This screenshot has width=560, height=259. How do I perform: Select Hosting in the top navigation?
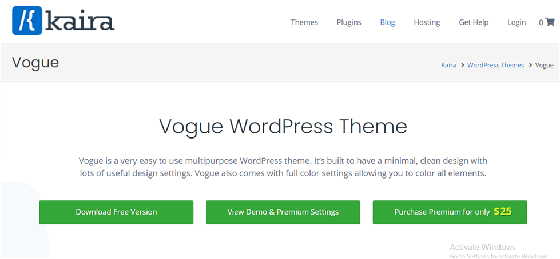pyautogui.click(x=427, y=22)
